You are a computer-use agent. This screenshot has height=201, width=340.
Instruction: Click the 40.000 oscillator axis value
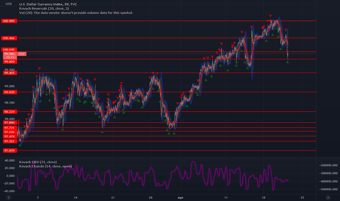9,160
